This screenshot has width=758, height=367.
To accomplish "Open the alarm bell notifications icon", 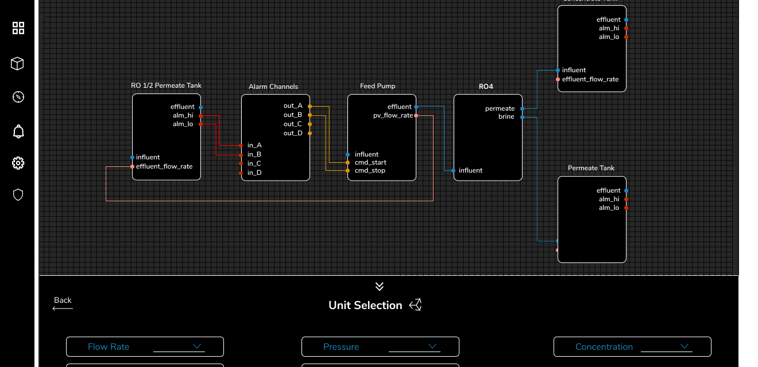I will pos(18,131).
